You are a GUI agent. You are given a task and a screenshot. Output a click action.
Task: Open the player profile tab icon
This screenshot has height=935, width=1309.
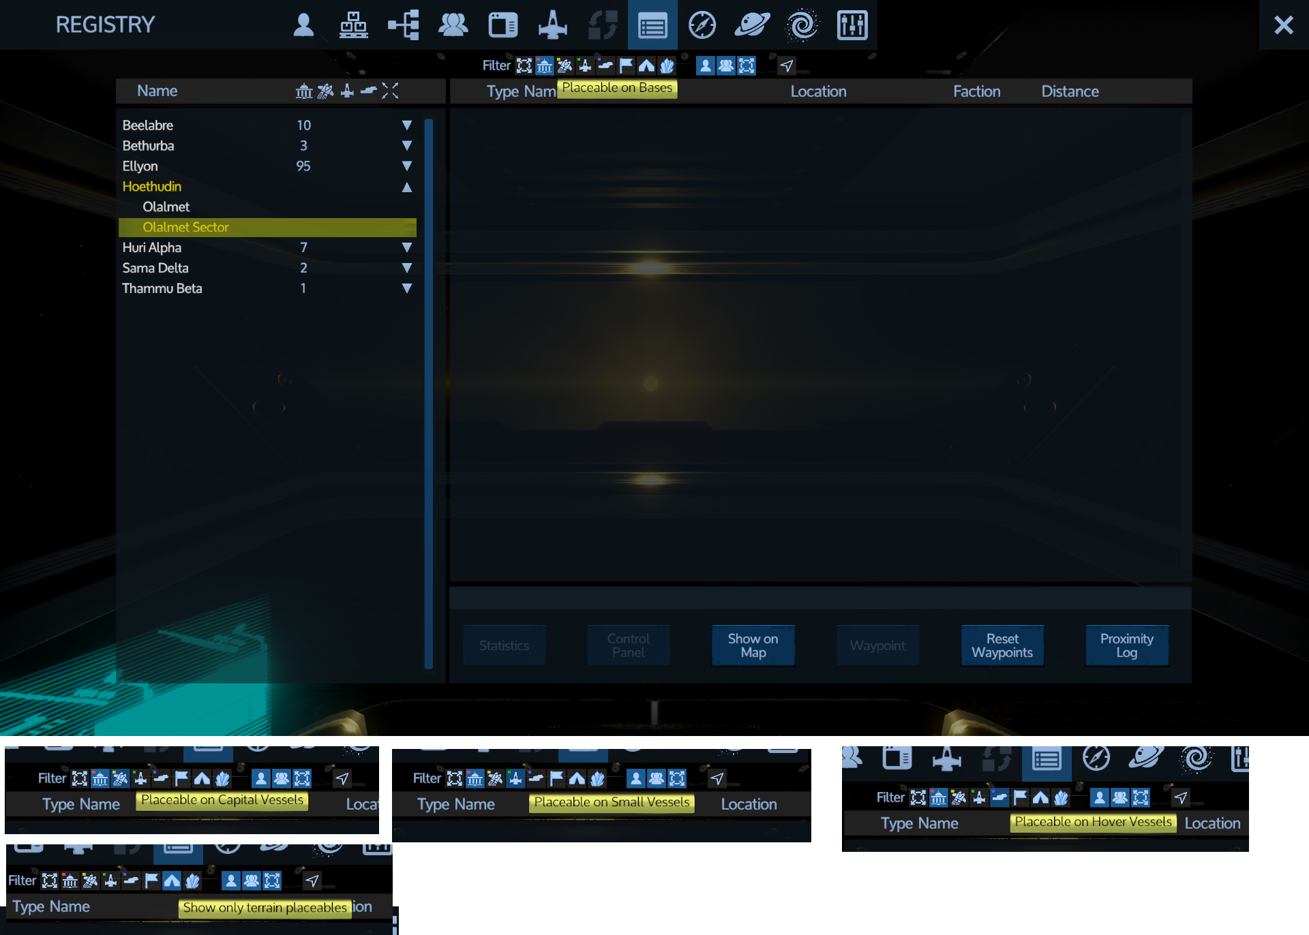[303, 25]
